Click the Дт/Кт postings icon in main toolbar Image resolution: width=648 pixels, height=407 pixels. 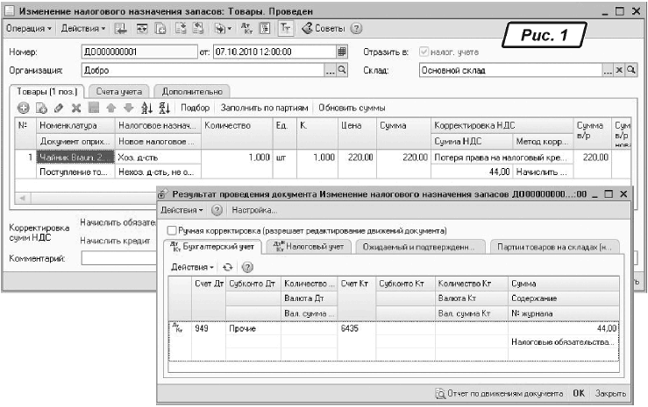(246, 28)
